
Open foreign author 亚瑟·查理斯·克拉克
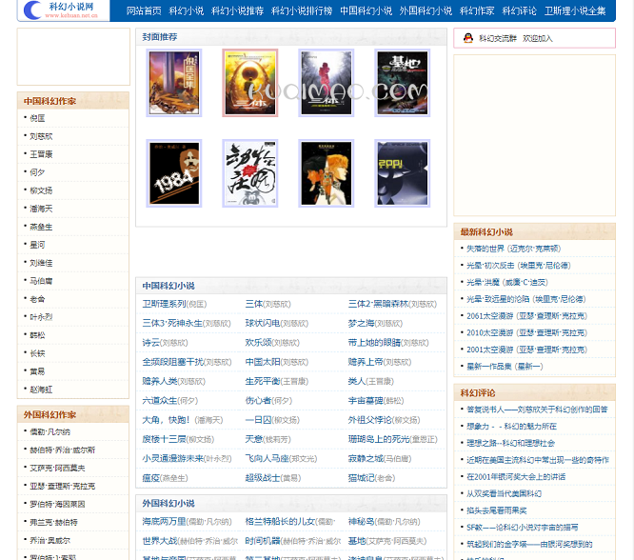coord(63,486)
